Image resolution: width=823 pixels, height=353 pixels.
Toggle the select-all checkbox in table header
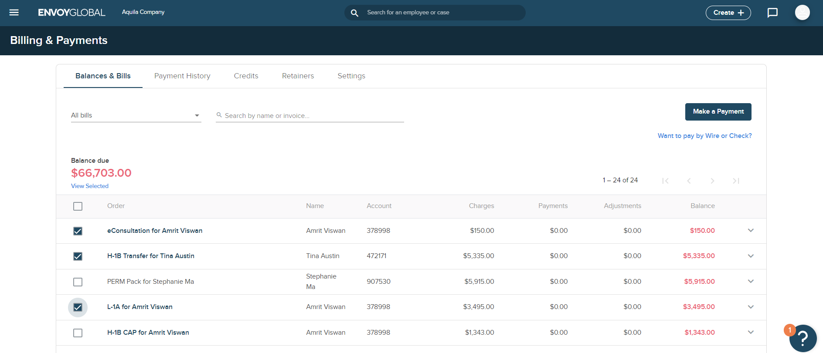[78, 206]
